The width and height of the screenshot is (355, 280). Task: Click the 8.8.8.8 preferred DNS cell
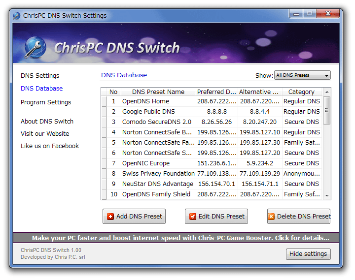pyautogui.click(x=216, y=112)
